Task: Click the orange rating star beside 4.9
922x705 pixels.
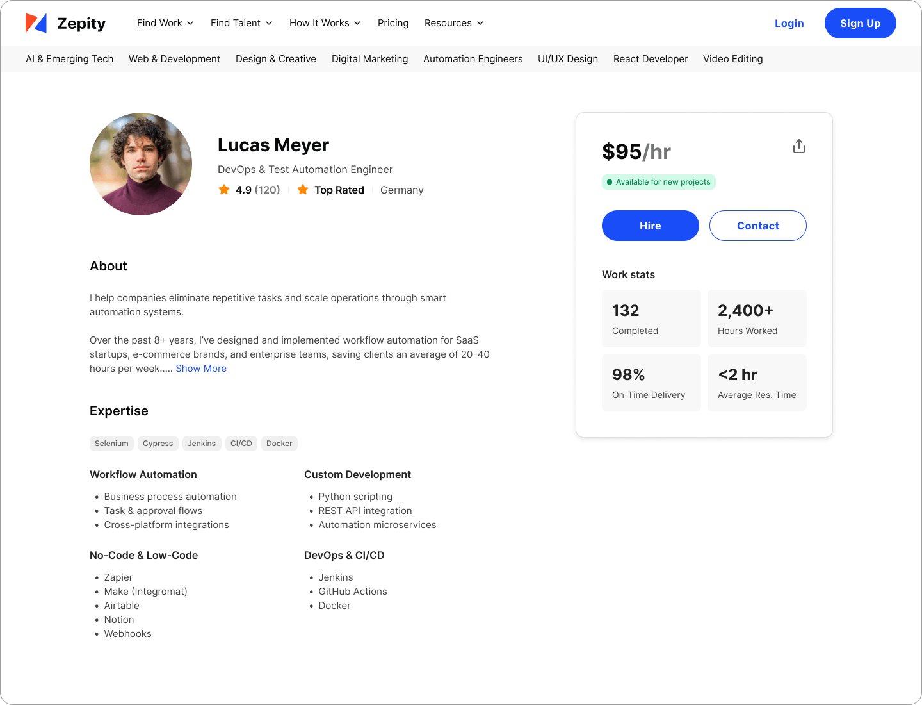Action: coord(224,190)
